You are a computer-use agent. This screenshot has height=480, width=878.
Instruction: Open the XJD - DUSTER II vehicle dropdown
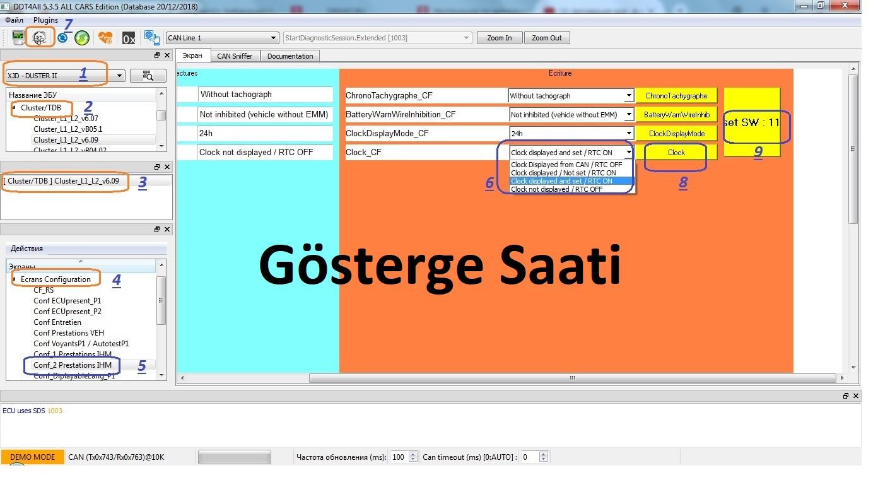pyautogui.click(x=65, y=76)
